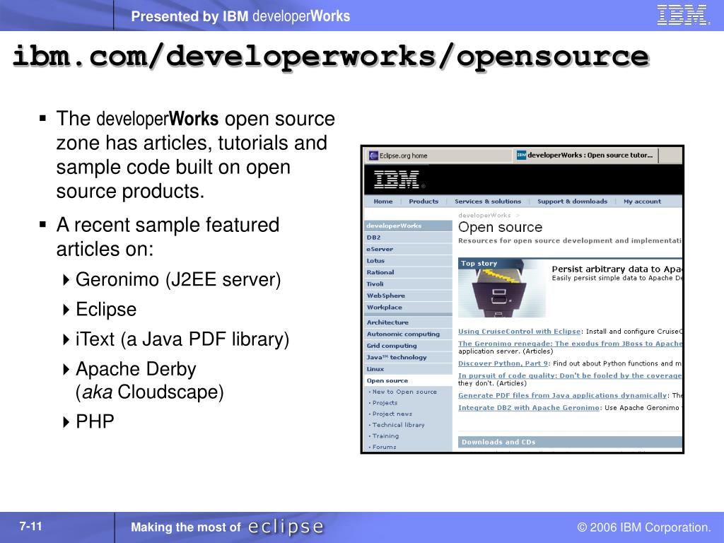The width and height of the screenshot is (724, 543).
Task: Select Autonomic computing in the sidebar
Action: click(x=408, y=334)
